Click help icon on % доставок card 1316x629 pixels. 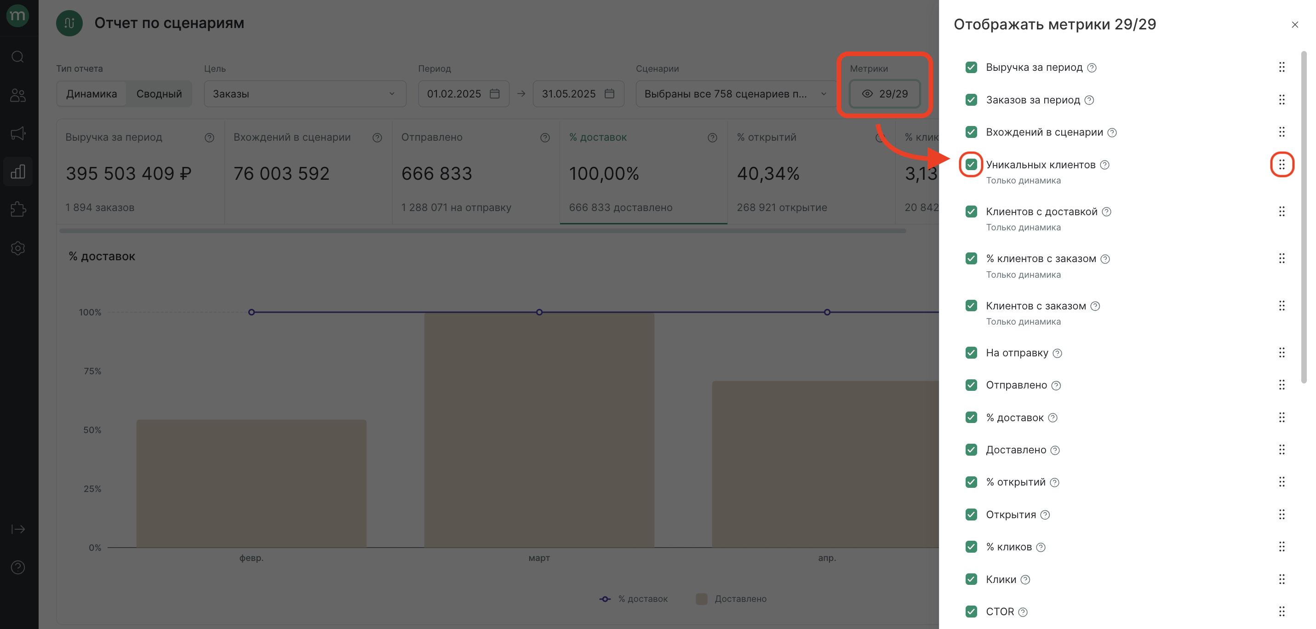click(x=712, y=137)
